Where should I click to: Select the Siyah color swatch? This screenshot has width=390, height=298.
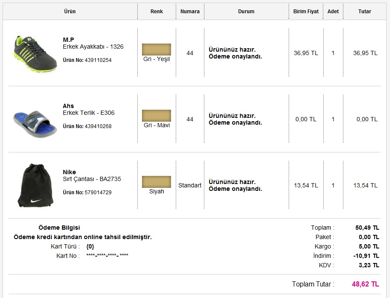[x=157, y=182]
